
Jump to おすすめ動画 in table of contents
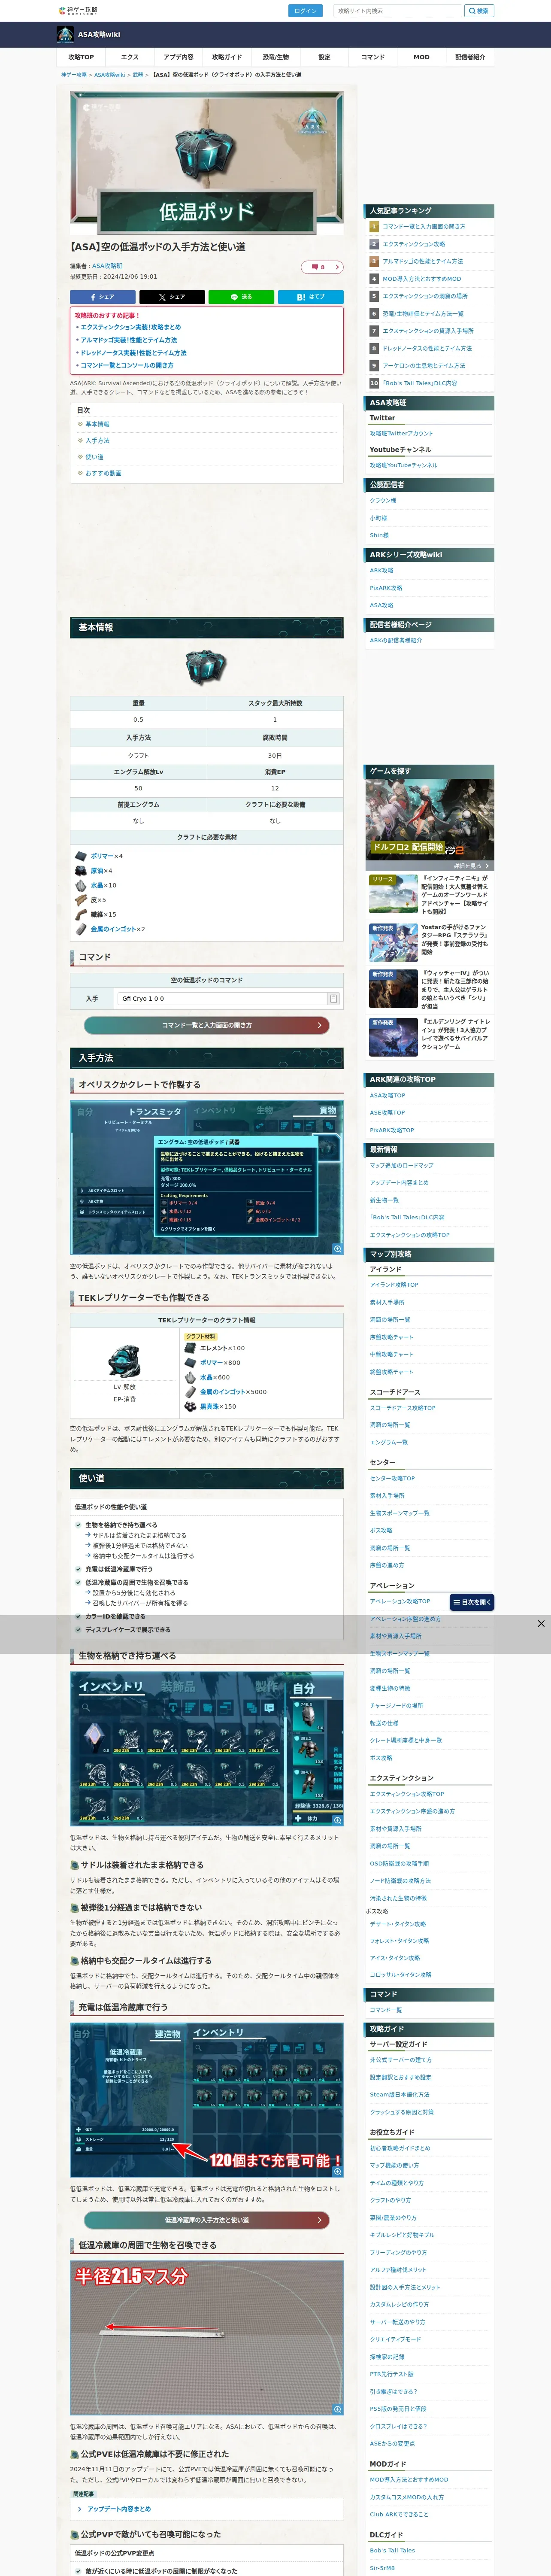point(103,473)
